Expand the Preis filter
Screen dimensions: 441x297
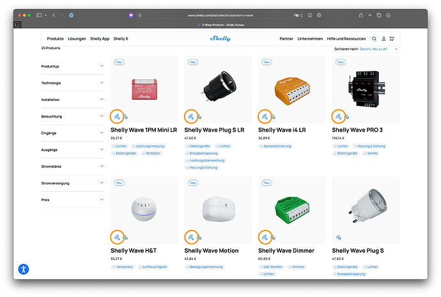tap(72, 200)
